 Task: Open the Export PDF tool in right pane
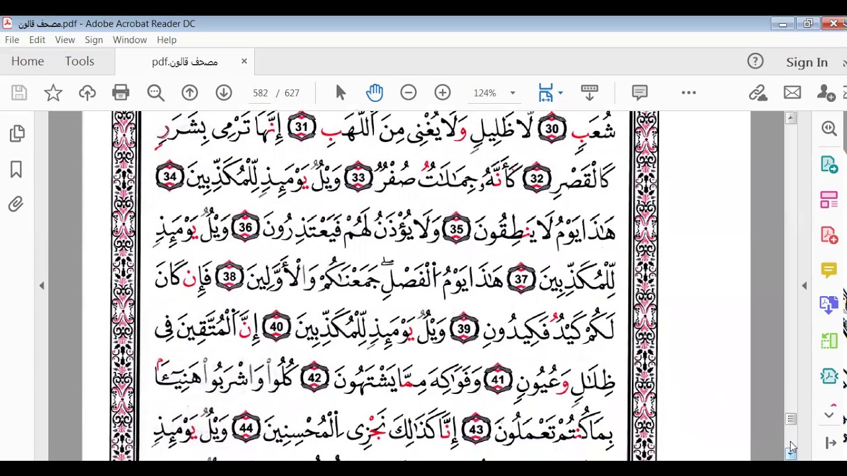click(829, 165)
